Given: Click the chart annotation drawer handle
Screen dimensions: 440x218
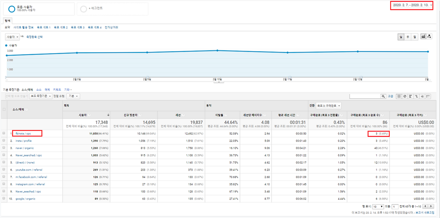Looking at the screenshot, I should (218, 82).
